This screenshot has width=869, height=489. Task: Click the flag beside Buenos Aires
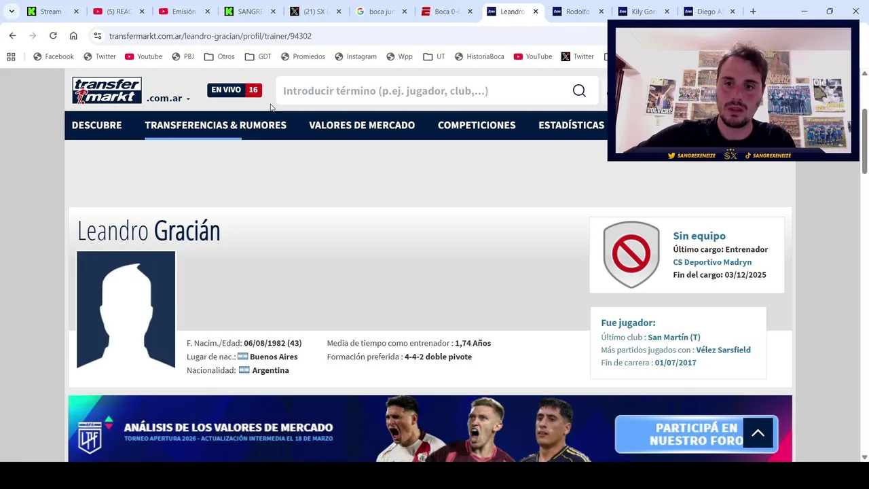pyautogui.click(x=242, y=357)
